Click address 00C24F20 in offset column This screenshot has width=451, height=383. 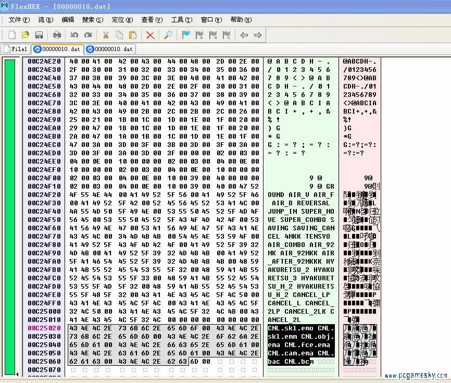coord(44,195)
